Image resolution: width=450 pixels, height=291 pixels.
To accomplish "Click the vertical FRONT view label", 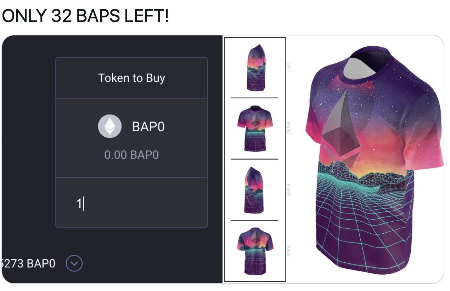I will point(288,128).
